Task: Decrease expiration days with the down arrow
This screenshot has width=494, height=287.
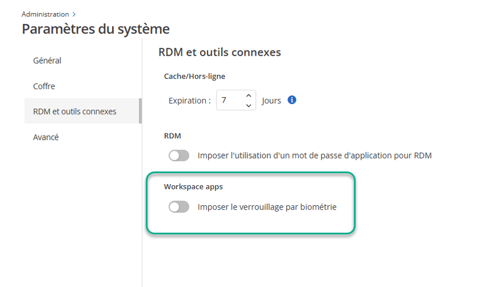Action: click(248, 105)
